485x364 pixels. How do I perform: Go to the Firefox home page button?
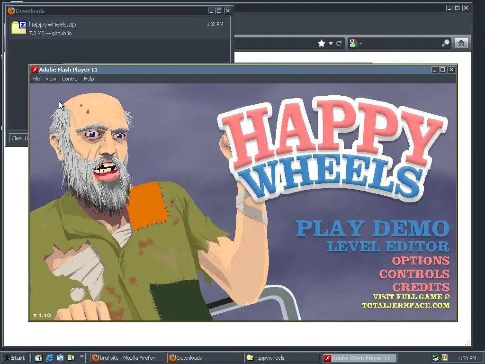coord(461,43)
